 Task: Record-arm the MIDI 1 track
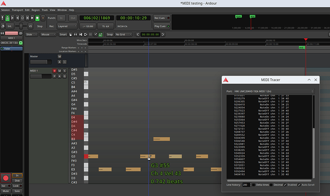click(54, 71)
